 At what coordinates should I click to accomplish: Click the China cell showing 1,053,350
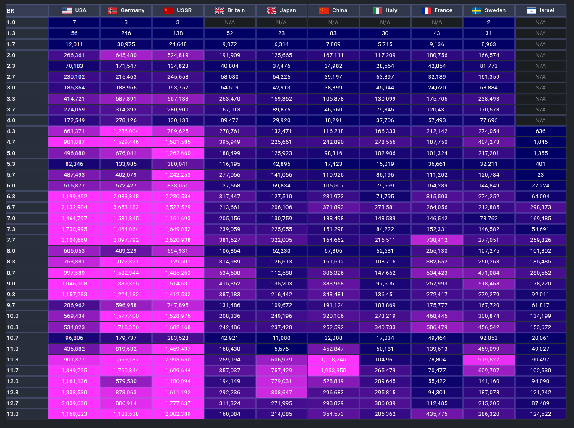(333, 371)
